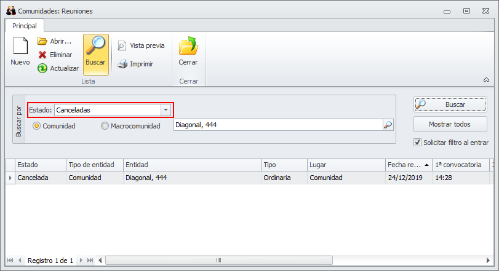Sort by Tipo column header

(284, 165)
